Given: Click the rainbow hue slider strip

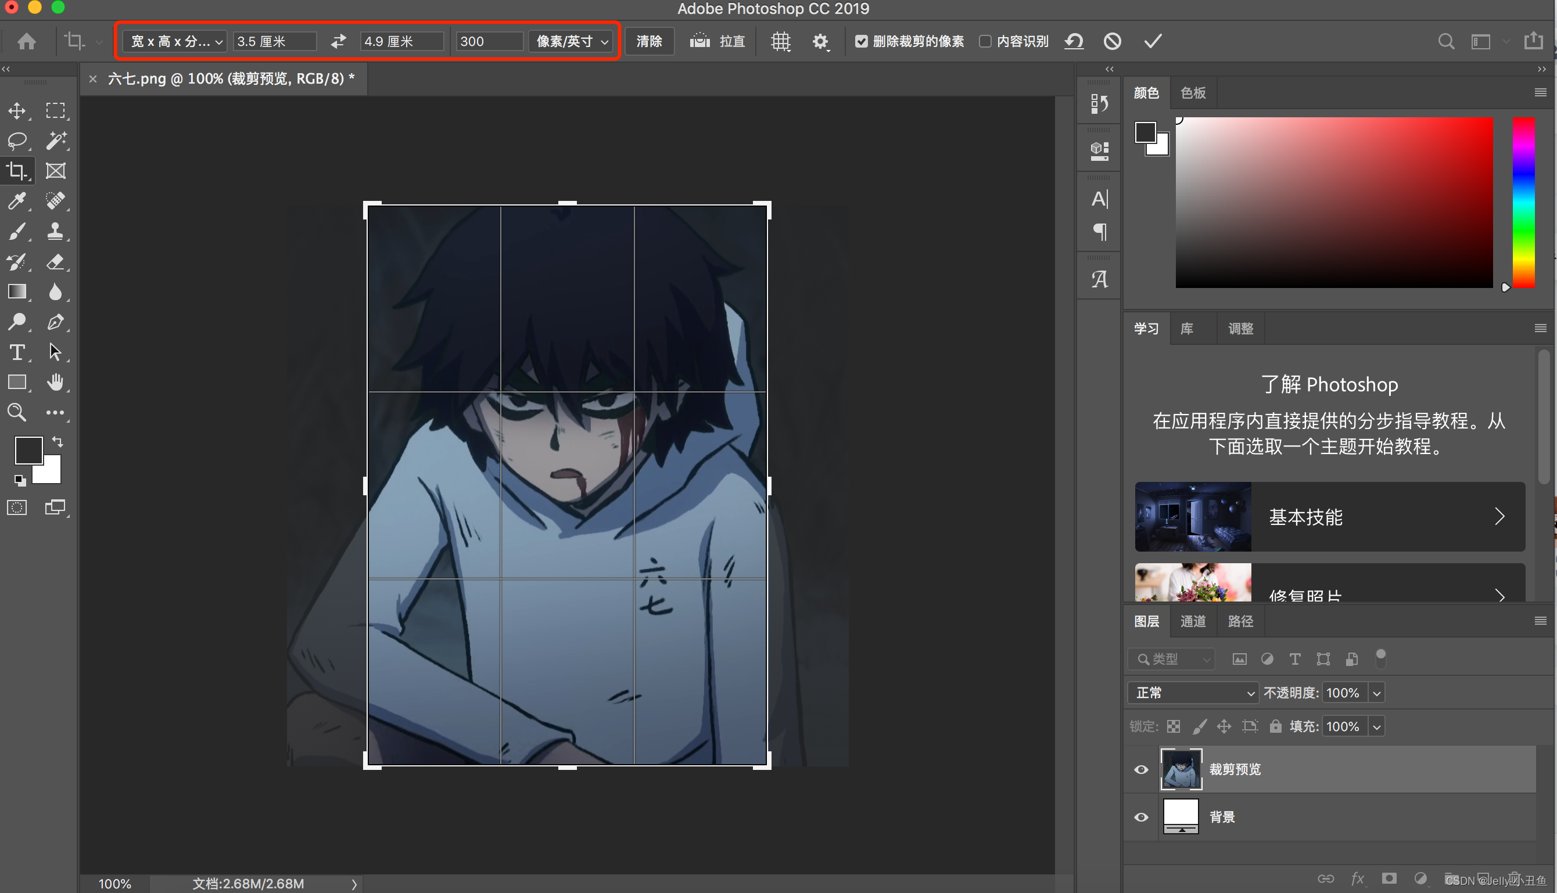Looking at the screenshot, I should click(x=1523, y=203).
